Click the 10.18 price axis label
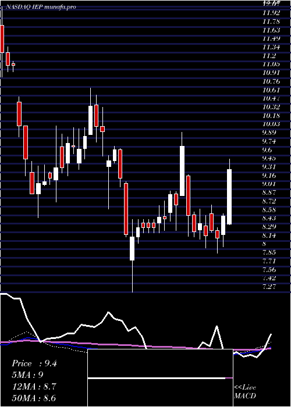 click(x=271, y=116)
